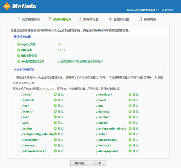Click the /config/config_db.php file name
Image resolution: width=181 pixels, height=168 pixels.
coord(111,129)
